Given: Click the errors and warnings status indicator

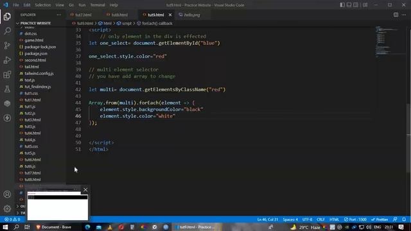Looking at the screenshot, I should pos(12,219).
